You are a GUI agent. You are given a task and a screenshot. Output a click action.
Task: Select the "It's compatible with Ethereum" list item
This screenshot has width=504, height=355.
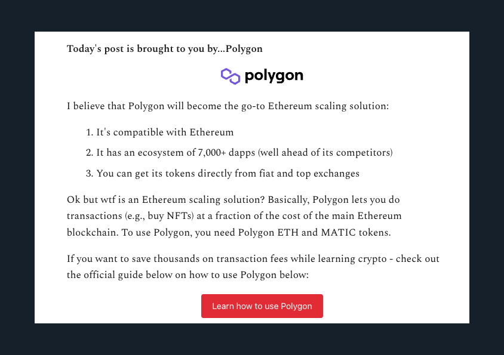[165, 132]
